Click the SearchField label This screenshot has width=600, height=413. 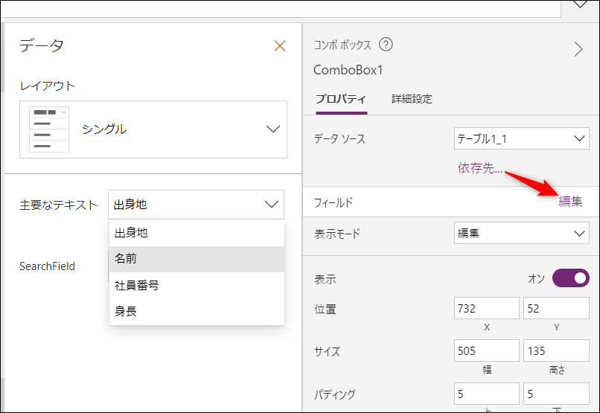pos(47,266)
